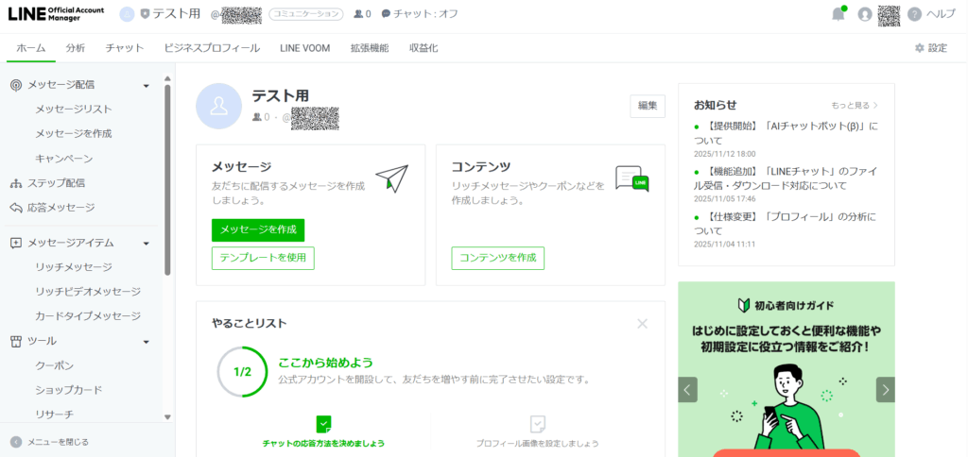Click the チャット:オフ chat bubble icon
The image size is (968, 457).
point(386,14)
